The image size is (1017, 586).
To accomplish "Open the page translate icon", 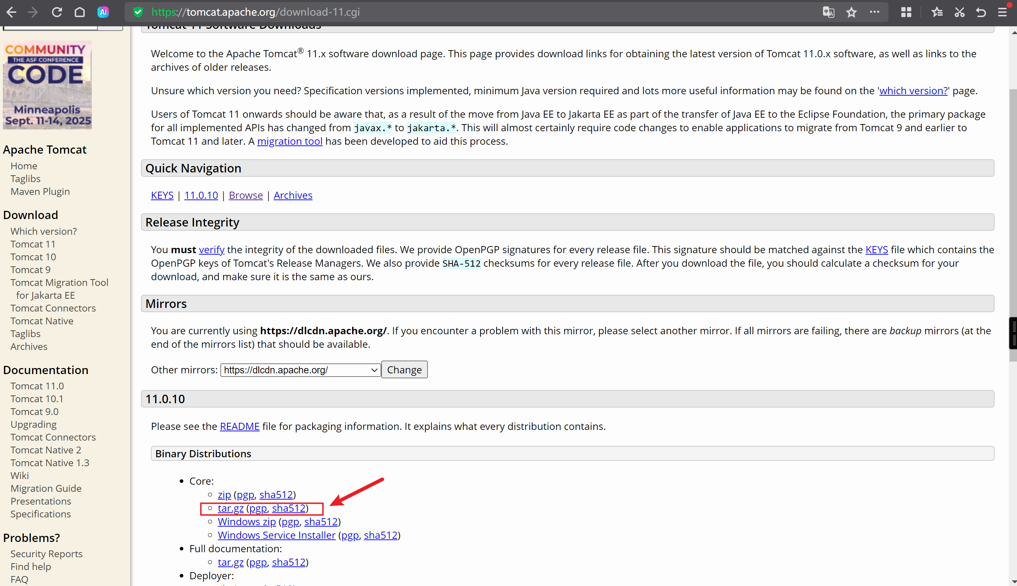I will pyautogui.click(x=828, y=12).
